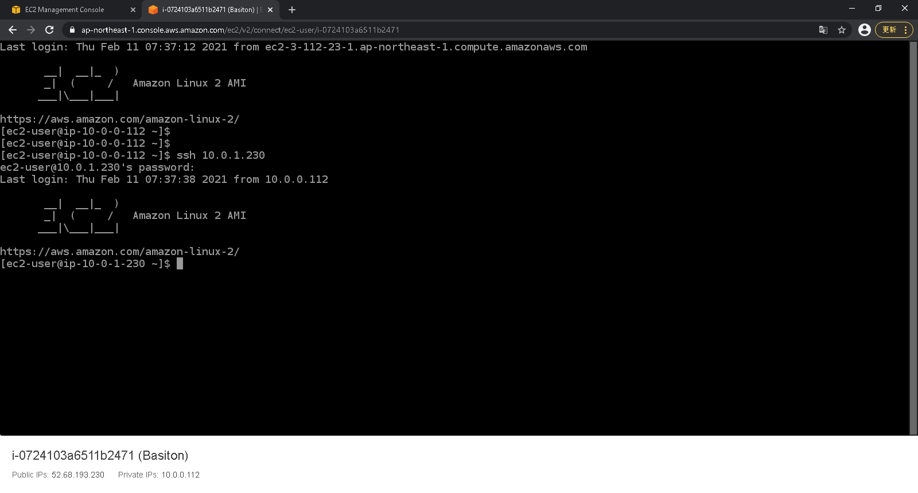Click the first 'Amazon Linux 2 AMI' banner text
918x493 pixels.
[x=189, y=83]
